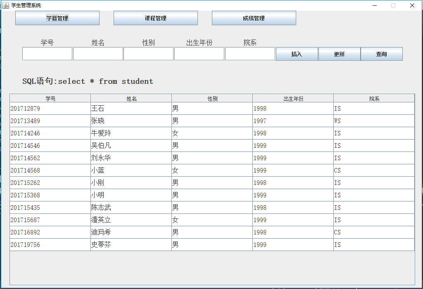Select cell with student ID 201715687
Screen dimensions: 423x289
coord(50,220)
